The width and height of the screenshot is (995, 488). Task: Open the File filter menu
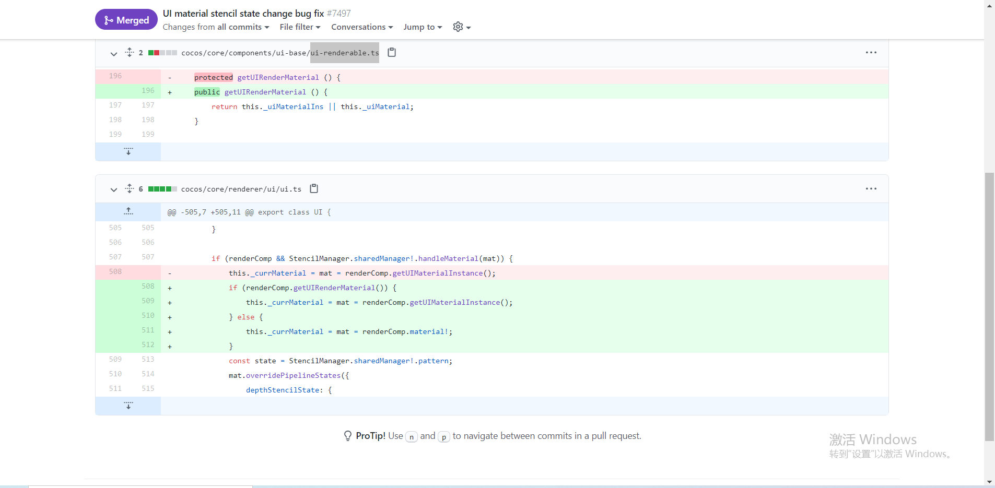(300, 27)
